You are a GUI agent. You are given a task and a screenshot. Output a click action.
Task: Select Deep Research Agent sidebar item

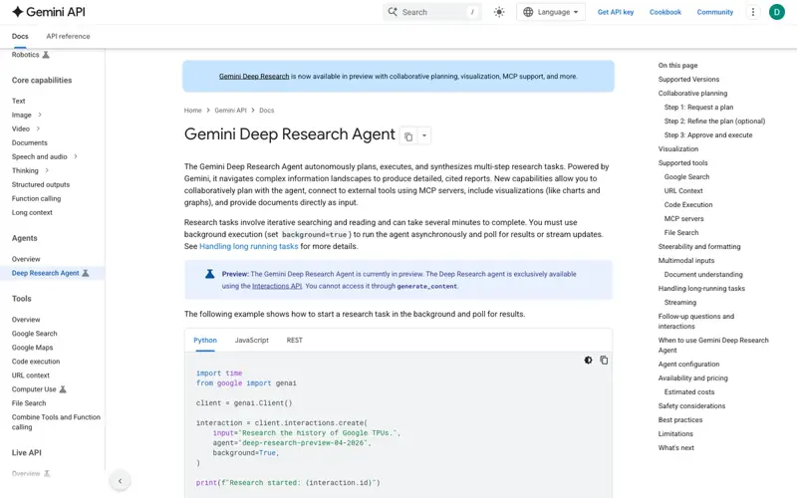[51, 273]
